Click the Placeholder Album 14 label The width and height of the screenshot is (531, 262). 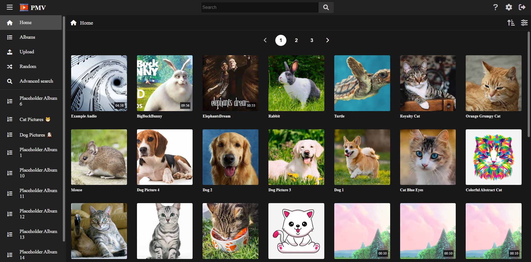click(x=38, y=255)
